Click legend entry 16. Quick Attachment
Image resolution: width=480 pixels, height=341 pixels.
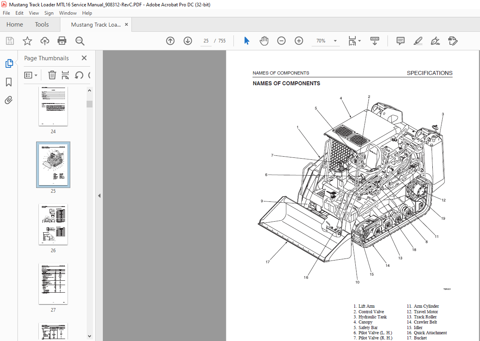pyautogui.click(x=427, y=333)
